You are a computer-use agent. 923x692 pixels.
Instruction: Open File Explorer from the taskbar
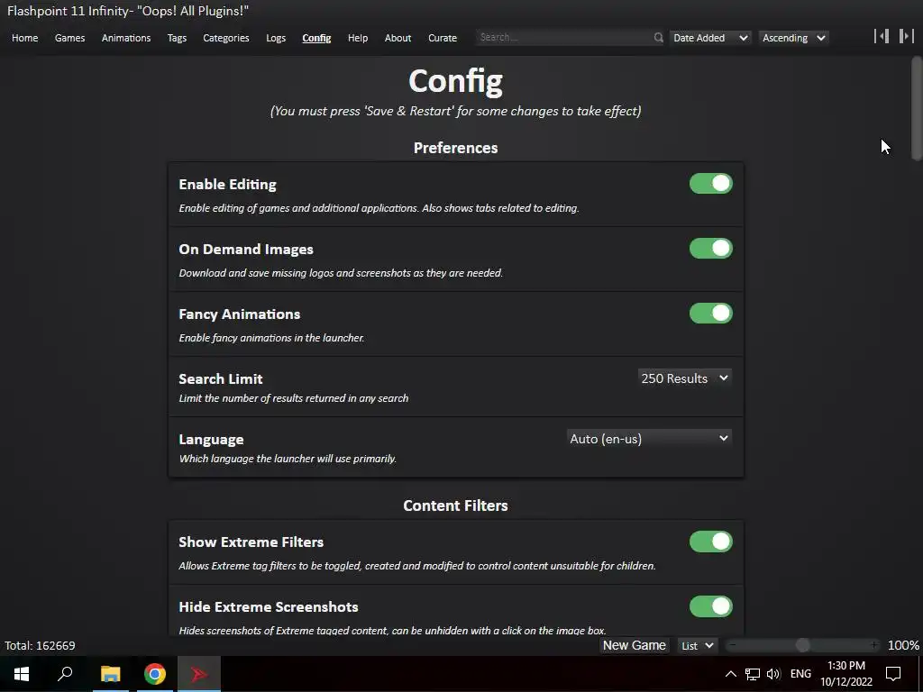click(110, 674)
